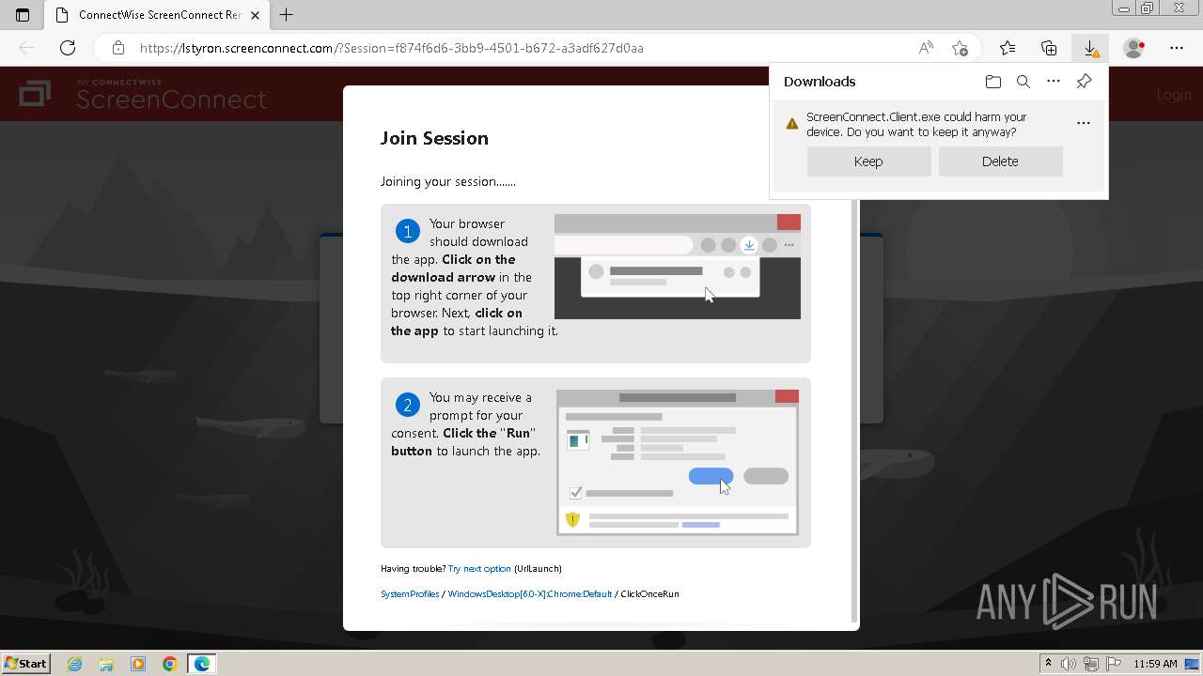The image size is (1203, 676).
Task: Open Google Chrome from taskbar
Action: pos(170,664)
